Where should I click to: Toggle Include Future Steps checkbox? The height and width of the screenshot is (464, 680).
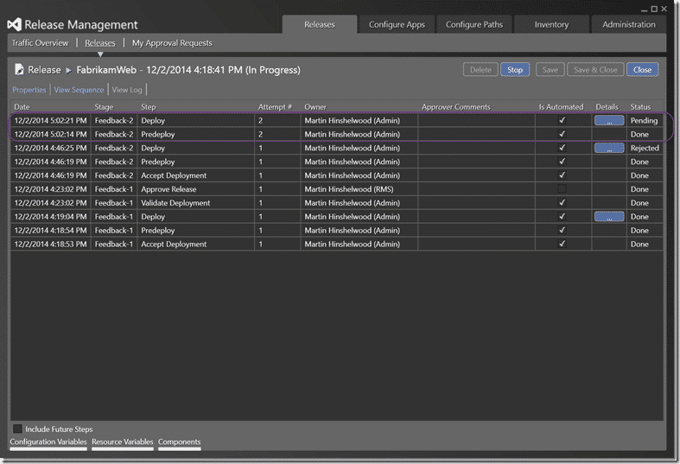(x=18, y=429)
